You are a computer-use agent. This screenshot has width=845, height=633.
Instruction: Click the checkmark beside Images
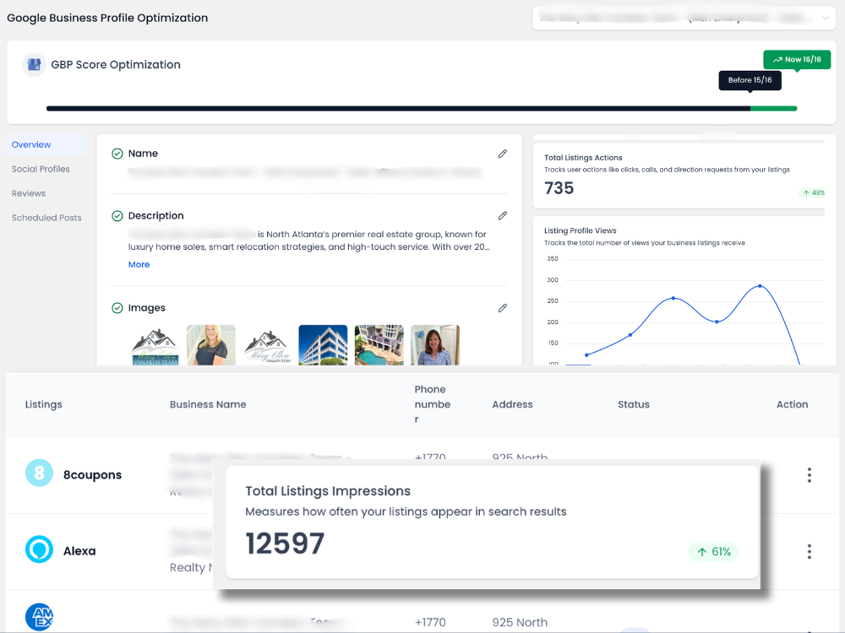tap(117, 307)
